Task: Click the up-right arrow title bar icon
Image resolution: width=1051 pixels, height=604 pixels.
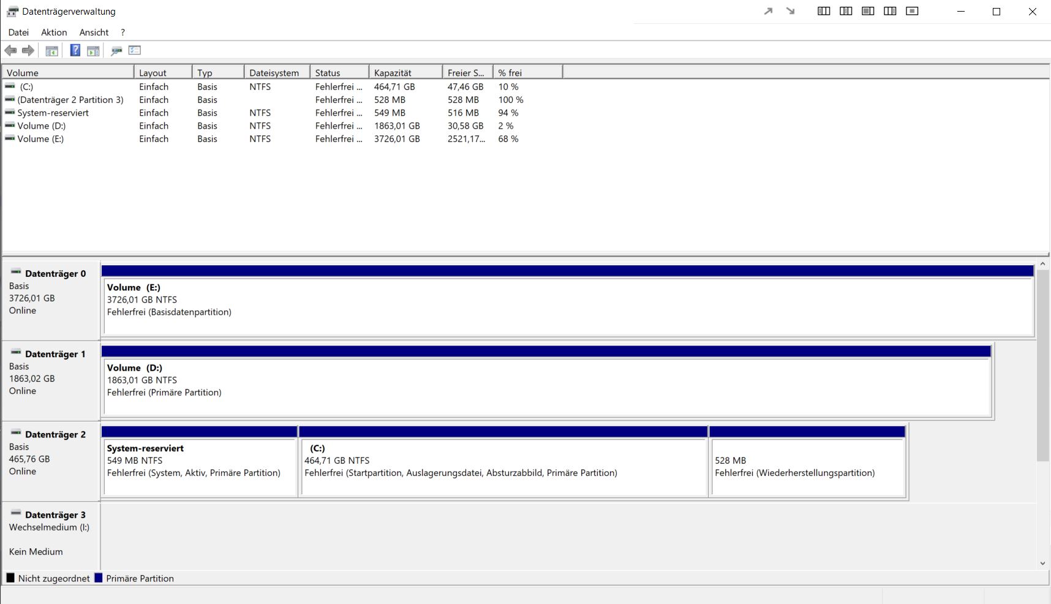Action: (x=768, y=11)
